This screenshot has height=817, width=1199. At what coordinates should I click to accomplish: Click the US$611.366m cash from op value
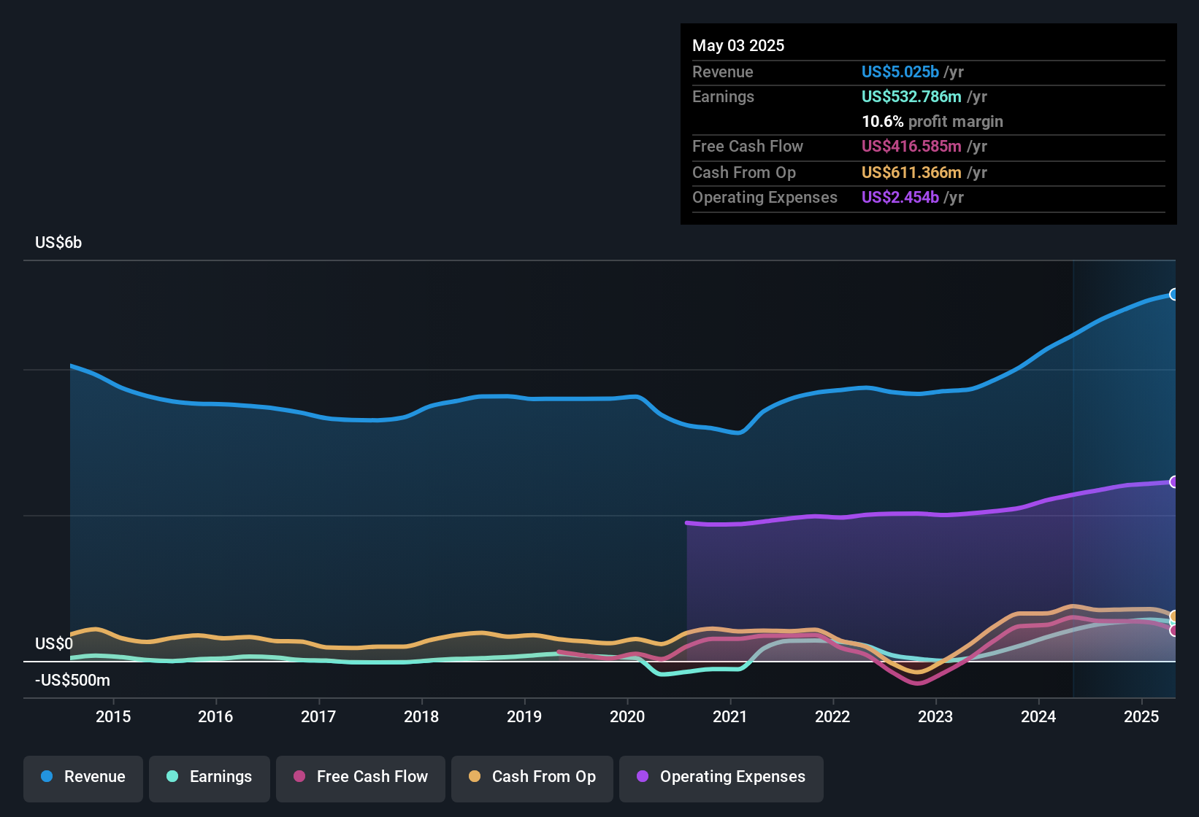click(x=911, y=173)
